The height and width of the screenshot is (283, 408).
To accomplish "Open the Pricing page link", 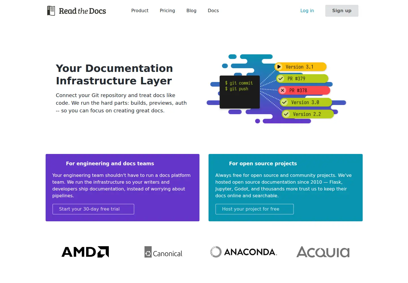I will pyautogui.click(x=167, y=11).
